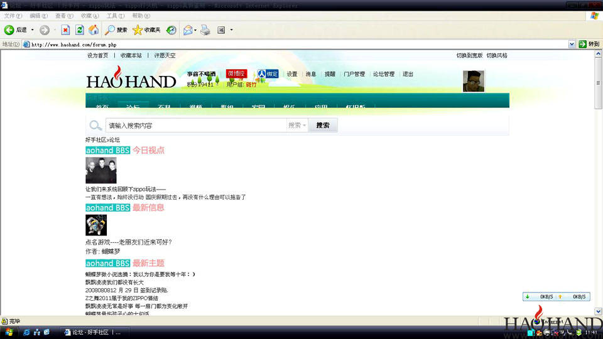Click the Edit/size toolbar icon after printer
Image resolution: width=603 pixels, height=339 pixels.
pos(221,30)
